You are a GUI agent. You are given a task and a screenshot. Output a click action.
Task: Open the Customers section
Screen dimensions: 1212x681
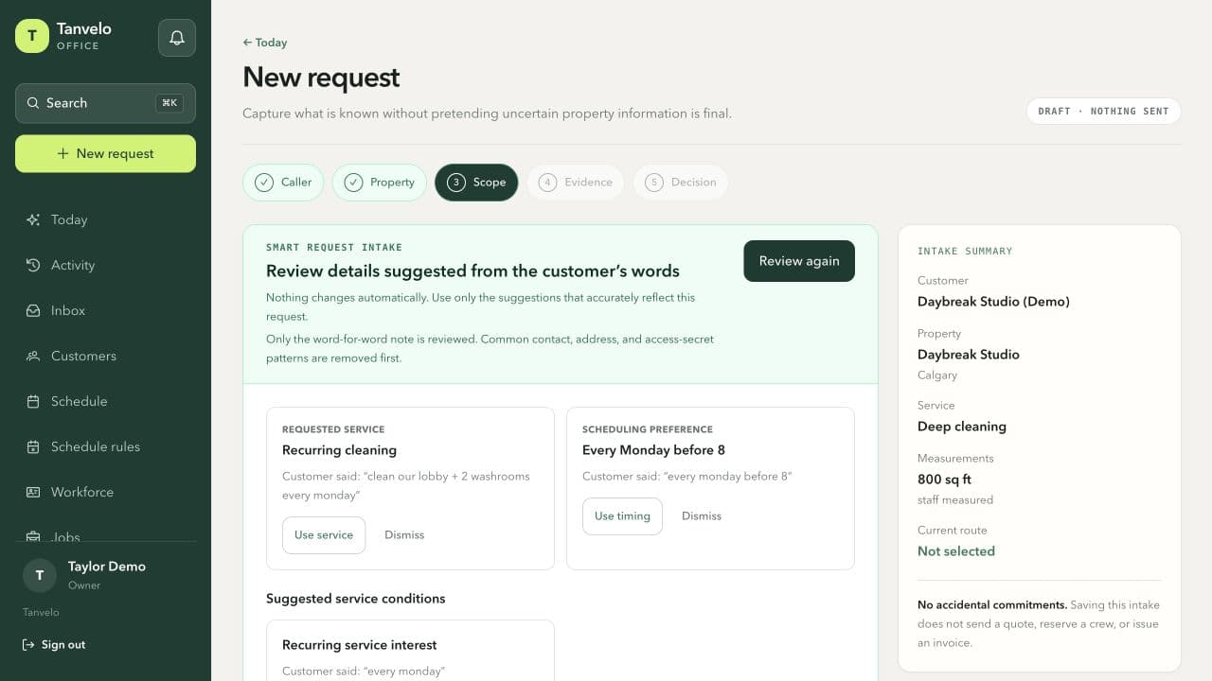coord(105,356)
